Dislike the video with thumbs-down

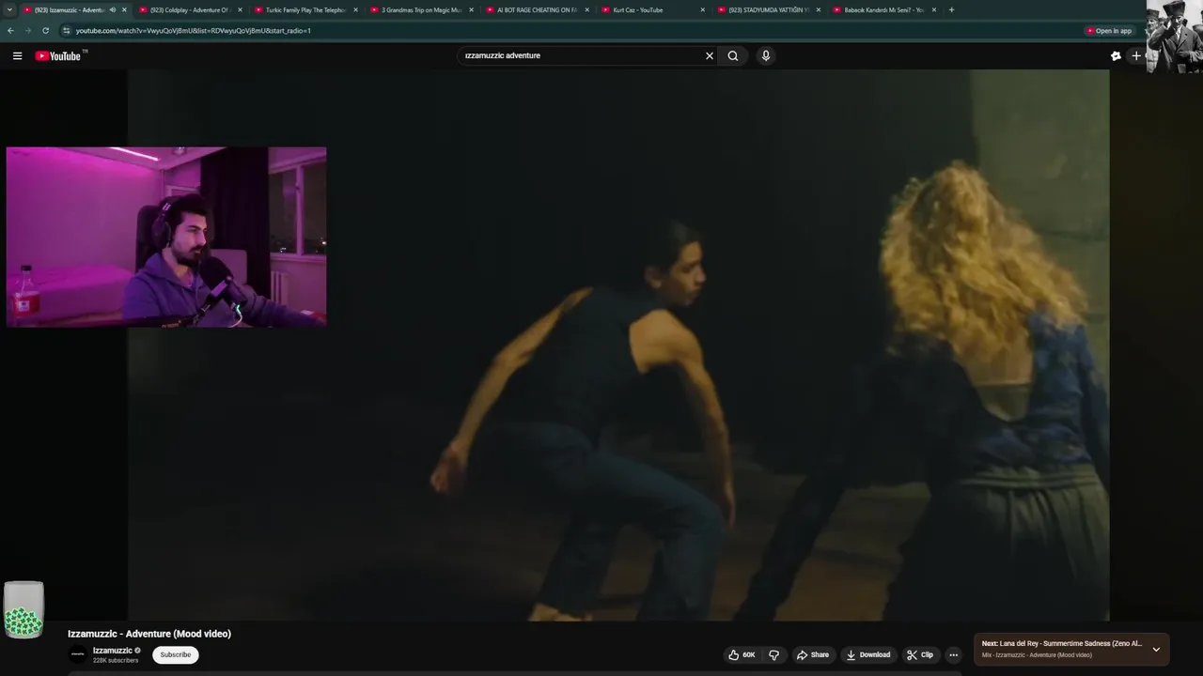tap(774, 654)
